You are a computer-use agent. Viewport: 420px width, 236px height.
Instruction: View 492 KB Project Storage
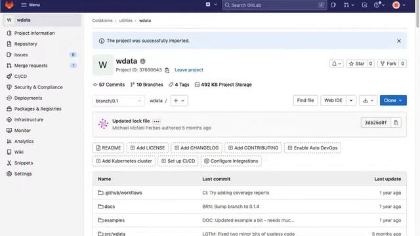point(223,85)
